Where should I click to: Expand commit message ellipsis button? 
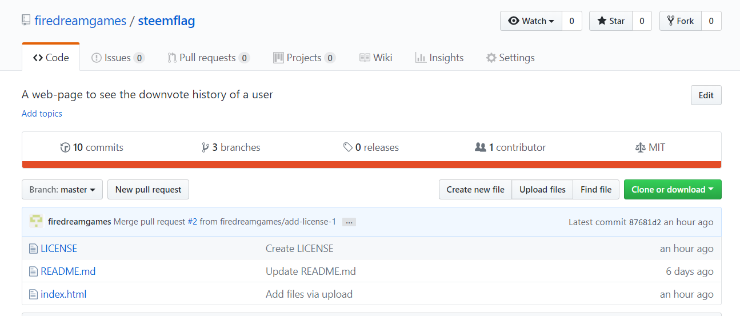(x=349, y=222)
